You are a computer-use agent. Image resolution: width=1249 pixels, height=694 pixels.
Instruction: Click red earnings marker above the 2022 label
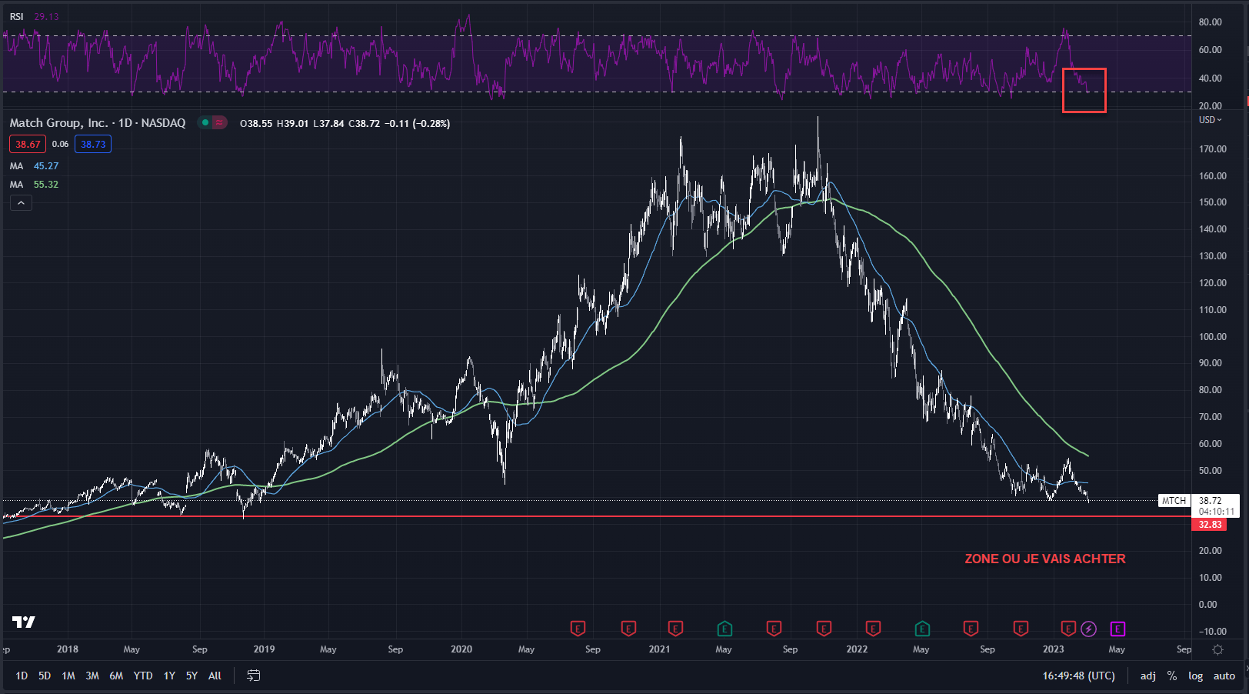tap(873, 629)
